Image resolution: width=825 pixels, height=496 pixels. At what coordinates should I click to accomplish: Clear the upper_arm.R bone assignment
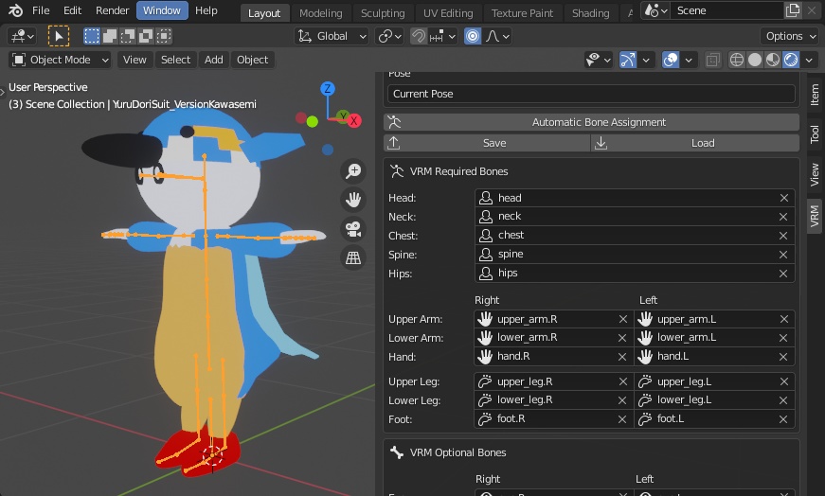pos(623,319)
